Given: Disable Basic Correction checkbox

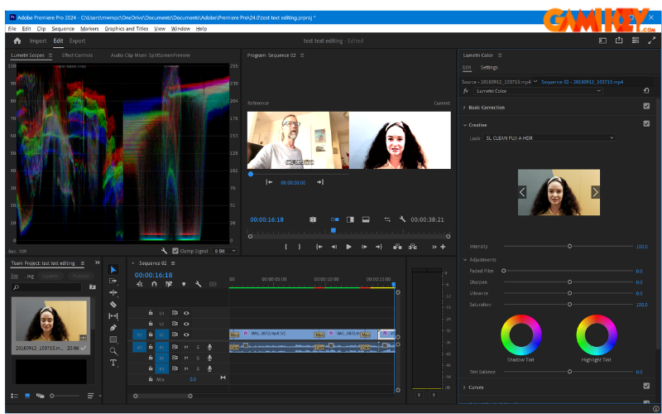Looking at the screenshot, I should [x=646, y=106].
